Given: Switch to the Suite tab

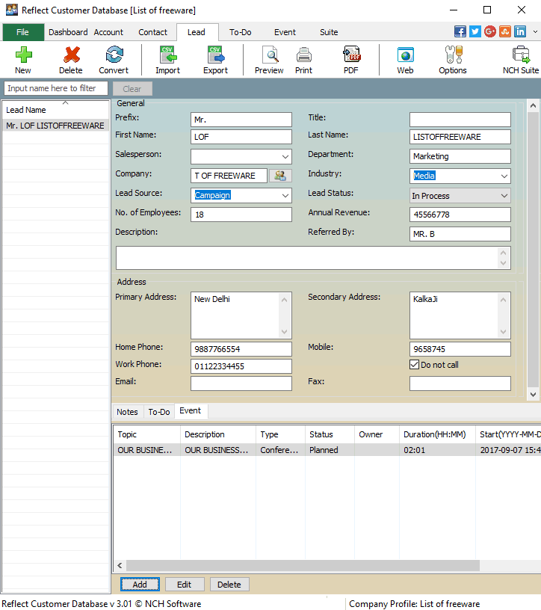Looking at the screenshot, I should pos(329,32).
